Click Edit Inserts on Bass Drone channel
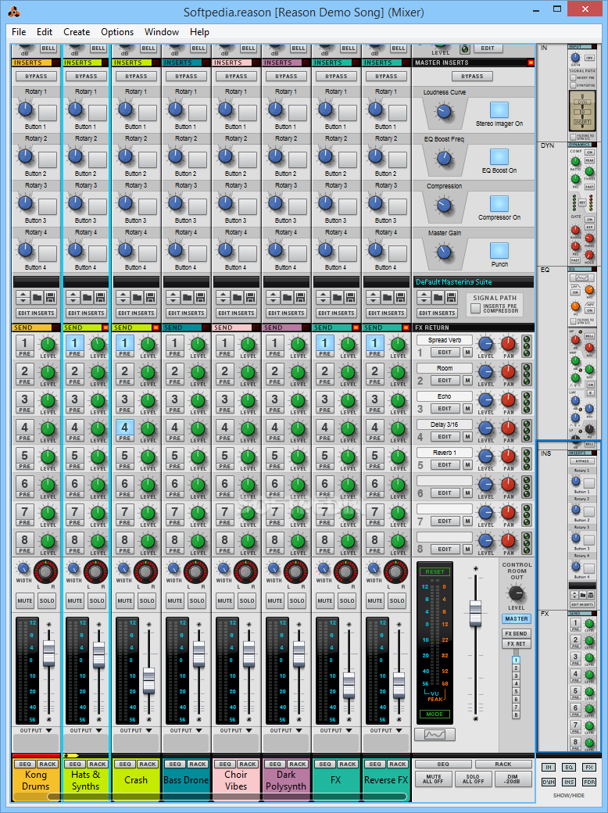 [186, 313]
